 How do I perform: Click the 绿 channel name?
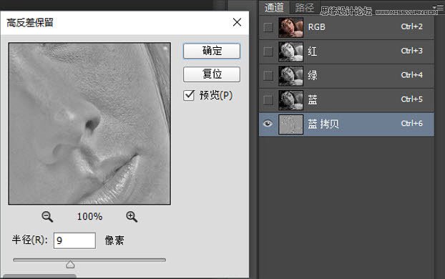coord(313,76)
